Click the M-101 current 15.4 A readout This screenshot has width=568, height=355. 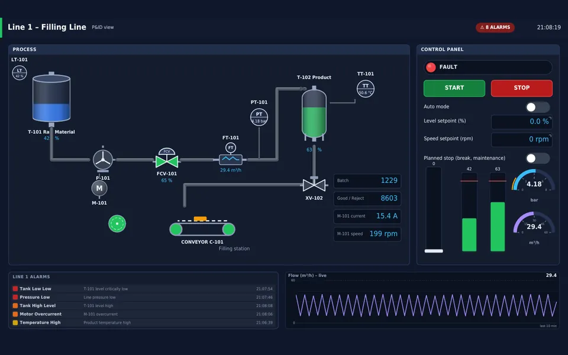pos(367,216)
